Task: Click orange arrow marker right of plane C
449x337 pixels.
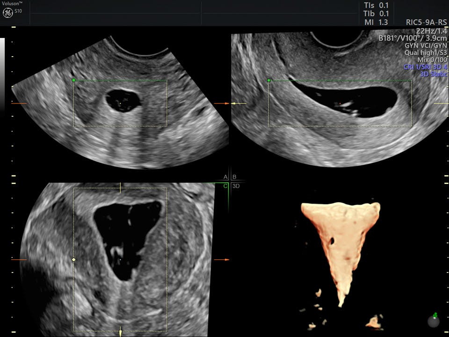Action: tap(222, 260)
